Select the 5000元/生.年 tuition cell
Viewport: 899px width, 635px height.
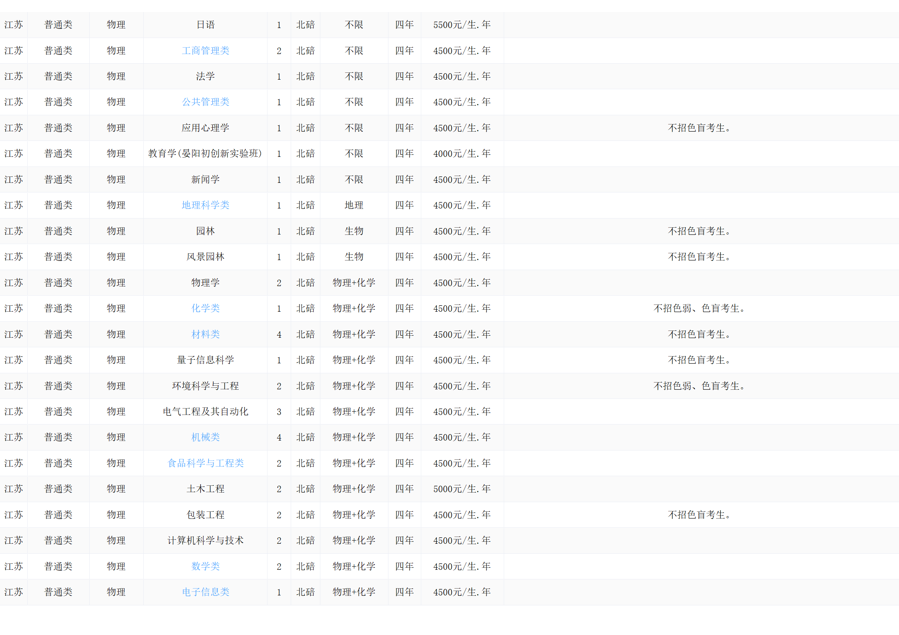pyautogui.click(x=462, y=489)
